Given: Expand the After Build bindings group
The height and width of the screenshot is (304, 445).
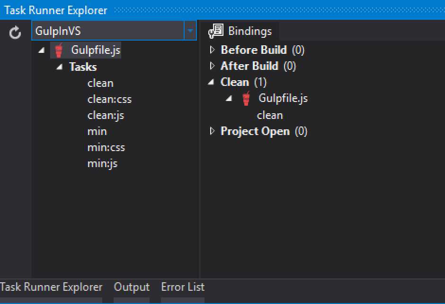Looking at the screenshot, I should click(x=213, y=66).
